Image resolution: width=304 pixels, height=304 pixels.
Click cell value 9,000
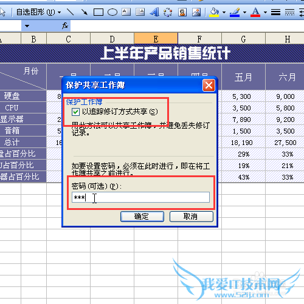(x=285, y=96)
